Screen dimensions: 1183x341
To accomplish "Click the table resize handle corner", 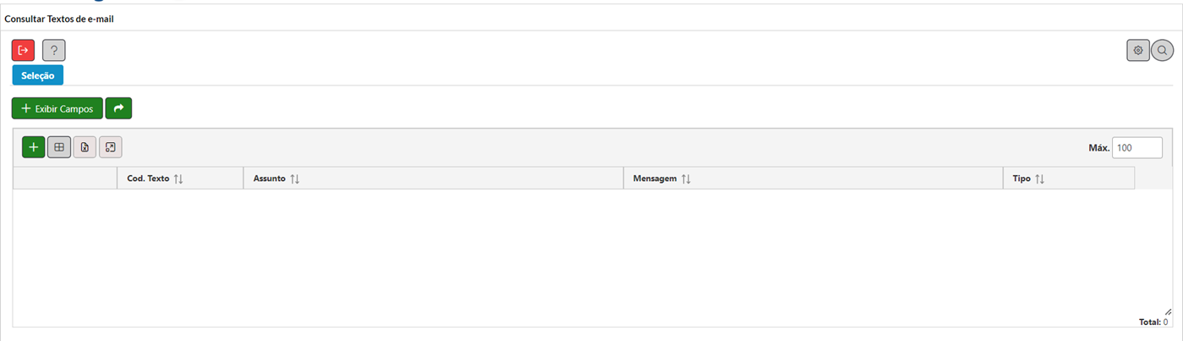I will point(1168,312).
